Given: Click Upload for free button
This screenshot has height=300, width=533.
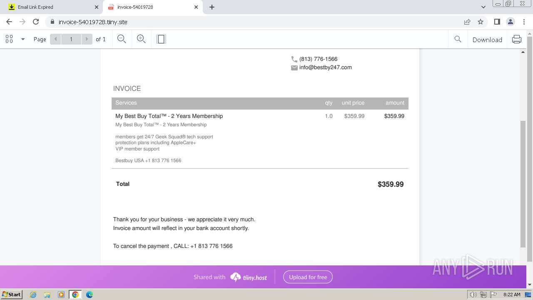Looking at the screenshot, I should pyautogui.click(x=308, y=277).
